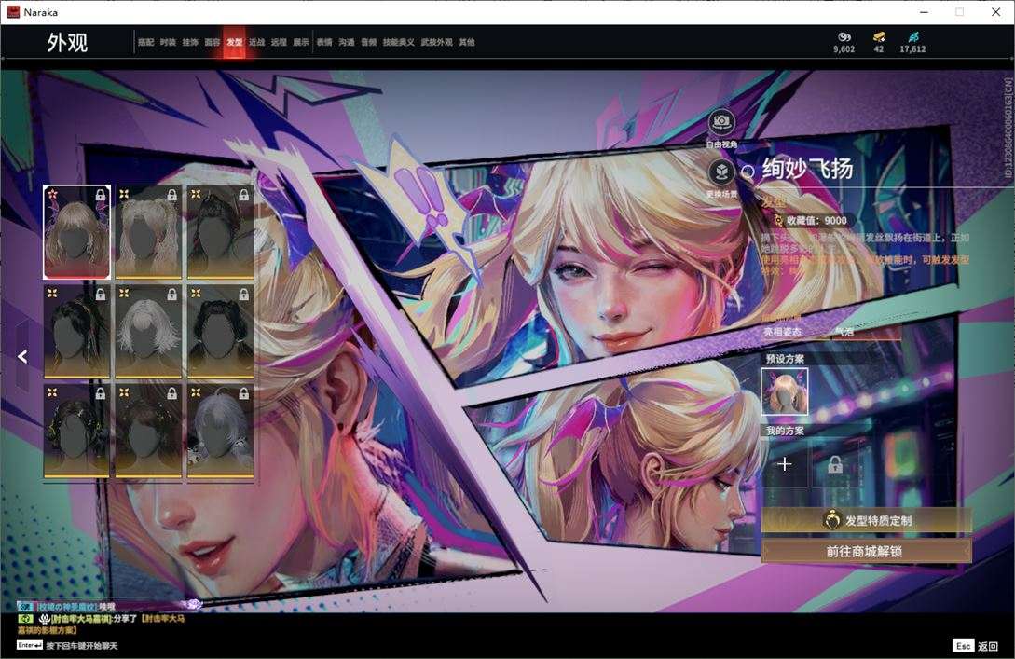This screenshot has height=659, width=1015.
Task: Select the preset scheme thumbnail under 预设方案
Action: coord(785,391)
